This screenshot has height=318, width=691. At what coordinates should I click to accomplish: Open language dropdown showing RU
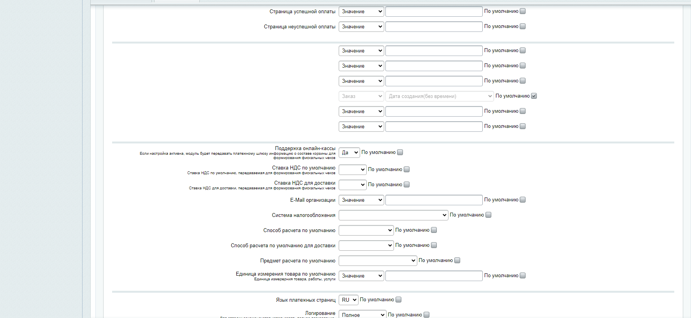click(x=348, y=300)
